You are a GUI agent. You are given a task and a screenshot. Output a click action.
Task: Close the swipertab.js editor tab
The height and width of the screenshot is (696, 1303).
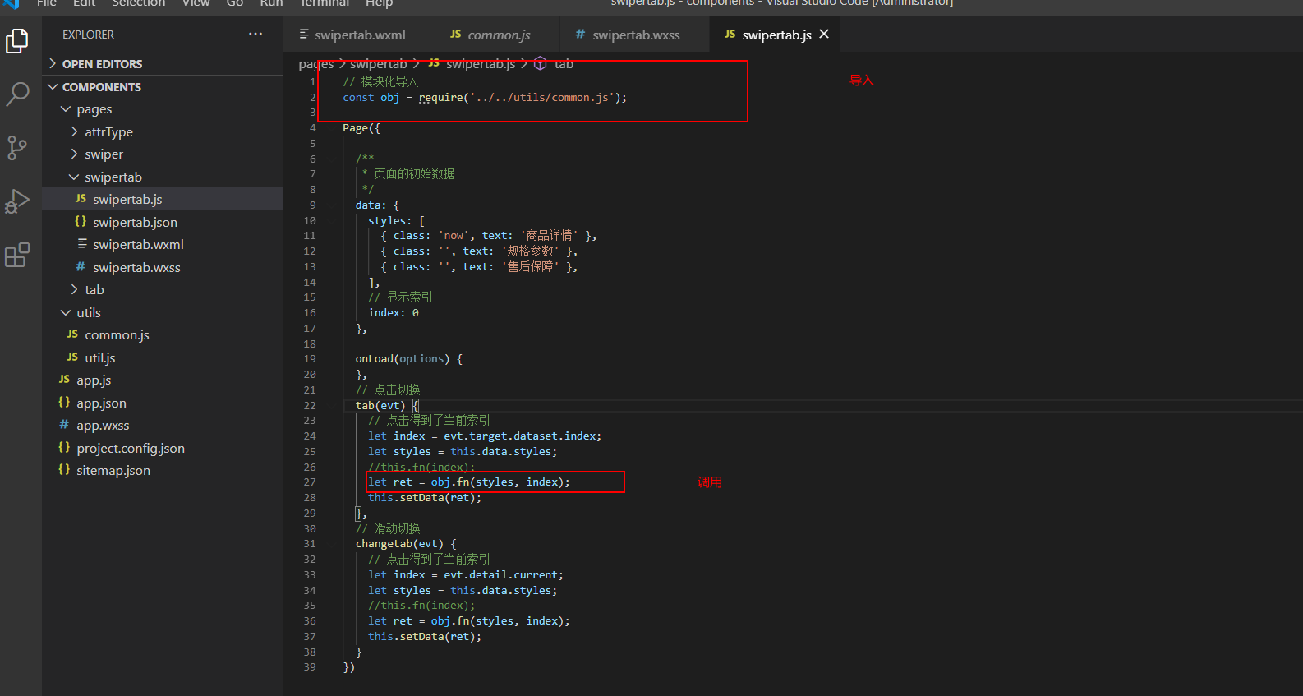coord(824,34)
